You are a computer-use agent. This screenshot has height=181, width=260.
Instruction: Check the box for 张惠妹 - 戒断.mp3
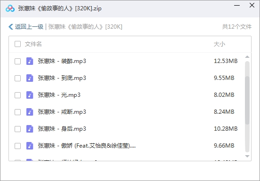click(x=17, y=112)
